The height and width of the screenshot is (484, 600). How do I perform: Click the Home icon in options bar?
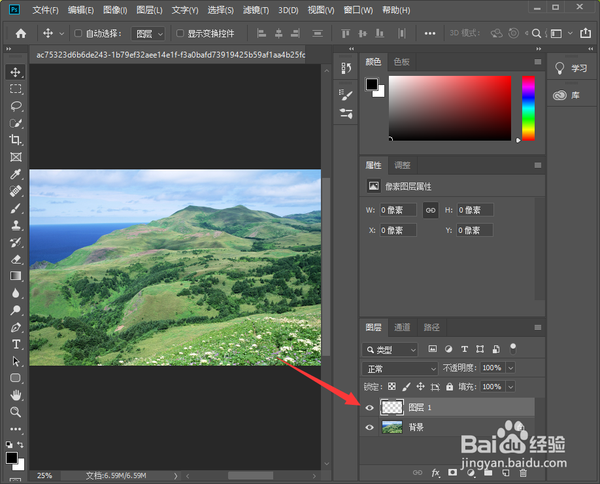tap(21, 33)
